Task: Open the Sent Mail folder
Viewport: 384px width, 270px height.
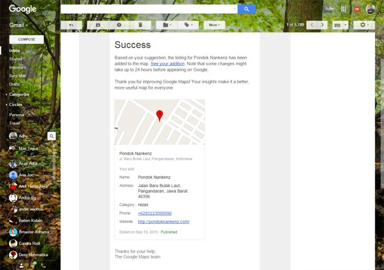Action: pyautogui.click(x=18, y=76)
